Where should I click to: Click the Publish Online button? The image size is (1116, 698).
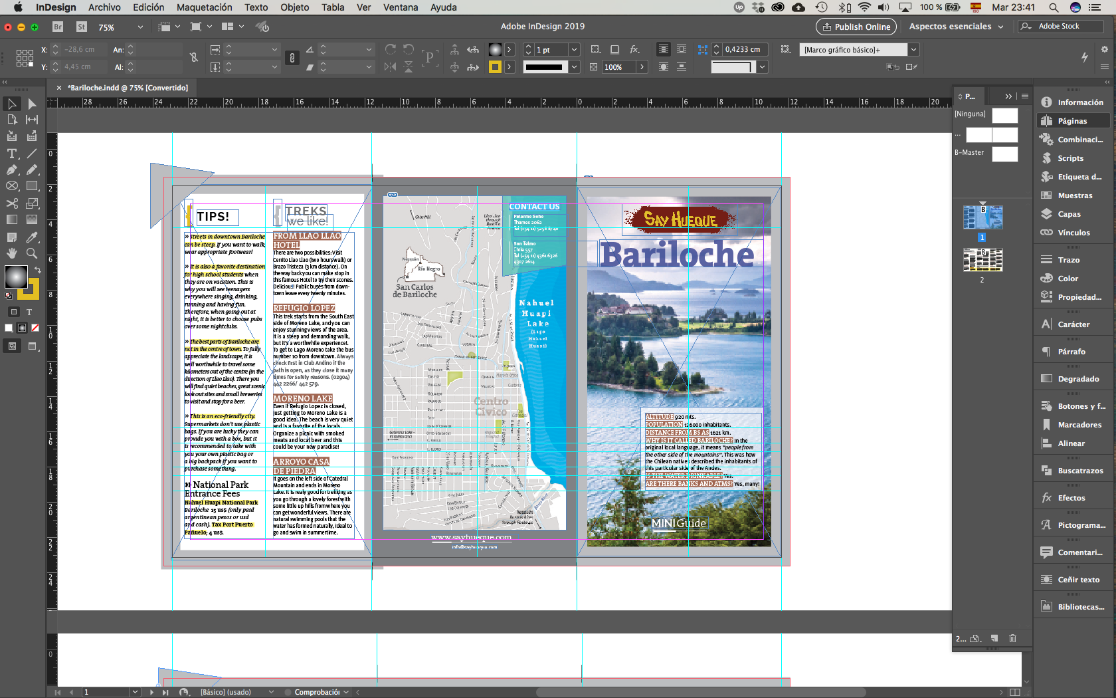pos(856,27)
